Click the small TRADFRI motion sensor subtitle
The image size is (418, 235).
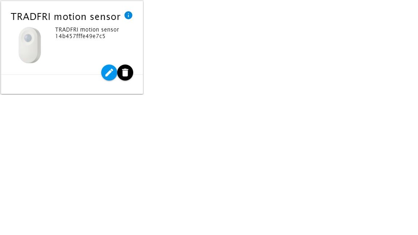[87, 30]
